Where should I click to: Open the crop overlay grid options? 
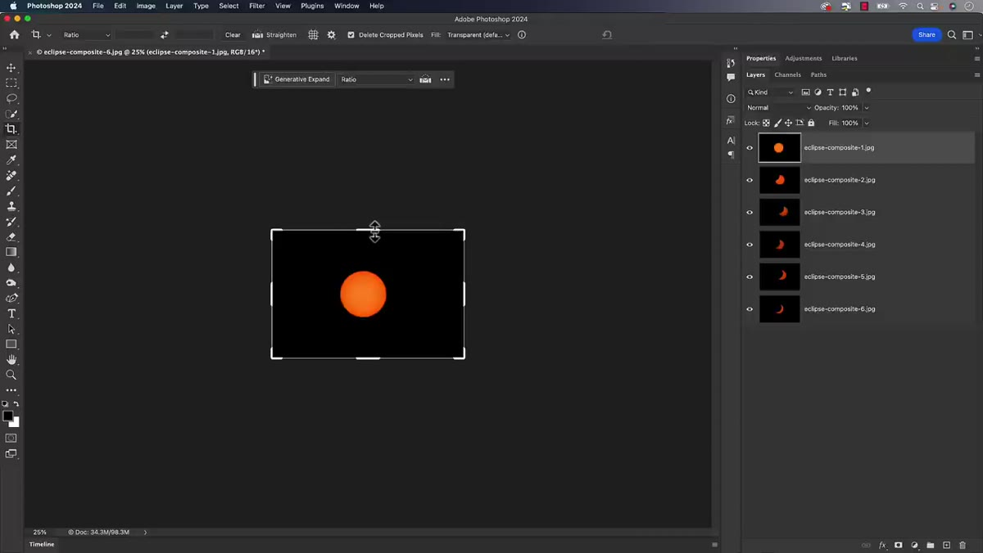tap(313, 35)
